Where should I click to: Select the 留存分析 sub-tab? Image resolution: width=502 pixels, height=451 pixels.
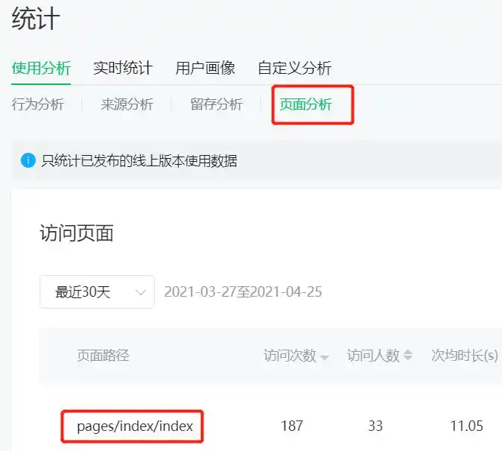[x=217, y=104]
